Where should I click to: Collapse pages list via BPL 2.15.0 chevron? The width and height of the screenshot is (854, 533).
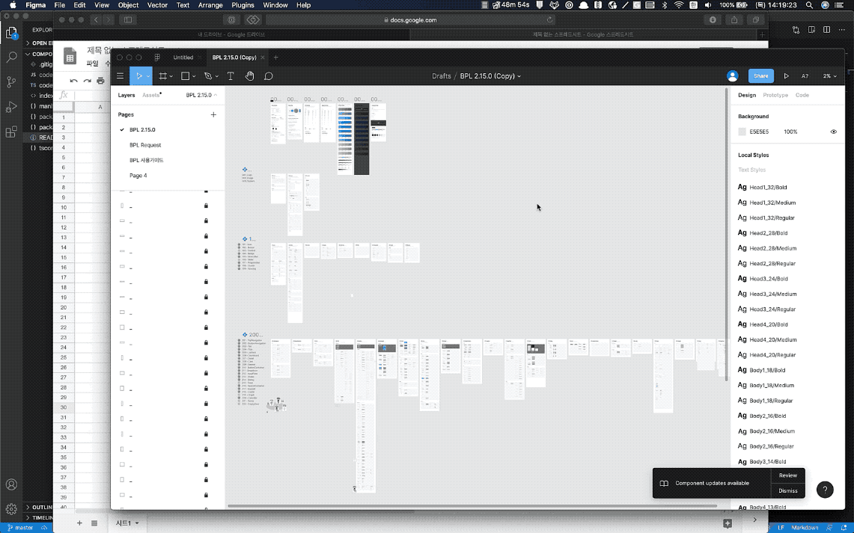(216, 95)
